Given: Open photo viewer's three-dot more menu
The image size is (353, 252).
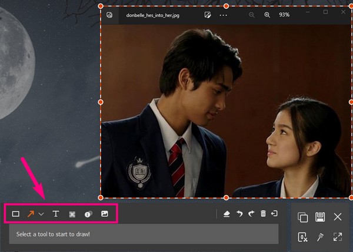Looking at the screenshot, I should pyautogui.click(x=223, y=15).
